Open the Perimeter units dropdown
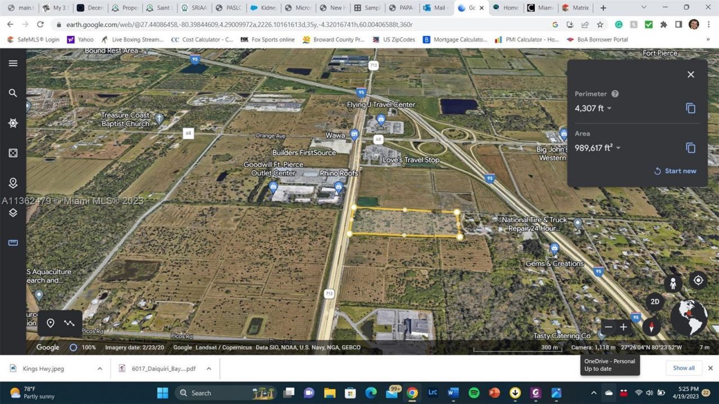The height and width of the screenshot is (404, 719). [x=609, y=108]
